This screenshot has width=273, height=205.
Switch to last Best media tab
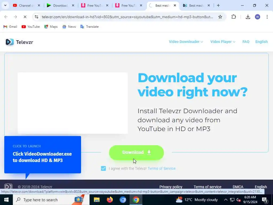point(196,5)
